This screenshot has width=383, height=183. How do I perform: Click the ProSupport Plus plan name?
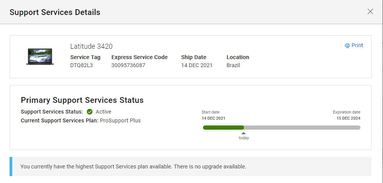[x=120, y=120]
